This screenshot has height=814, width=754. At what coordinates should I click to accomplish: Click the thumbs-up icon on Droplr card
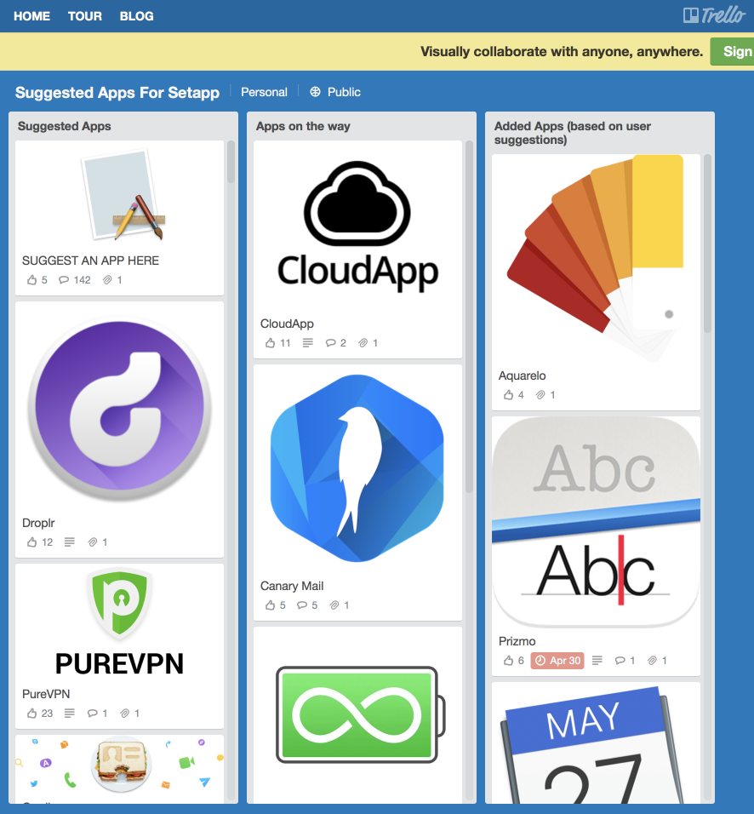click(x=33, y=542)
